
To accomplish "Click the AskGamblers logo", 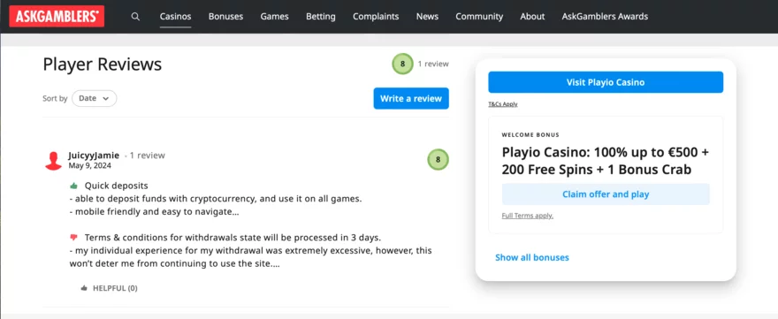I will pos(57,17).
